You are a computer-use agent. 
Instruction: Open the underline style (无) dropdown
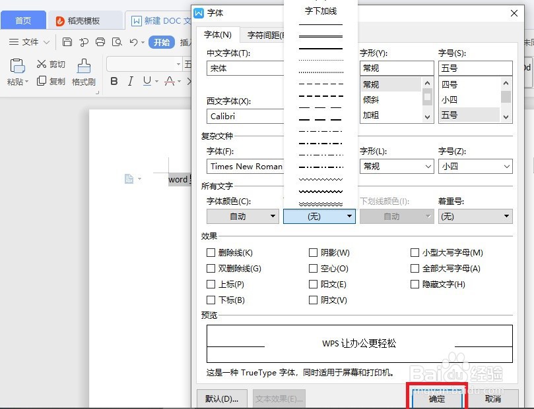point(319,217)
